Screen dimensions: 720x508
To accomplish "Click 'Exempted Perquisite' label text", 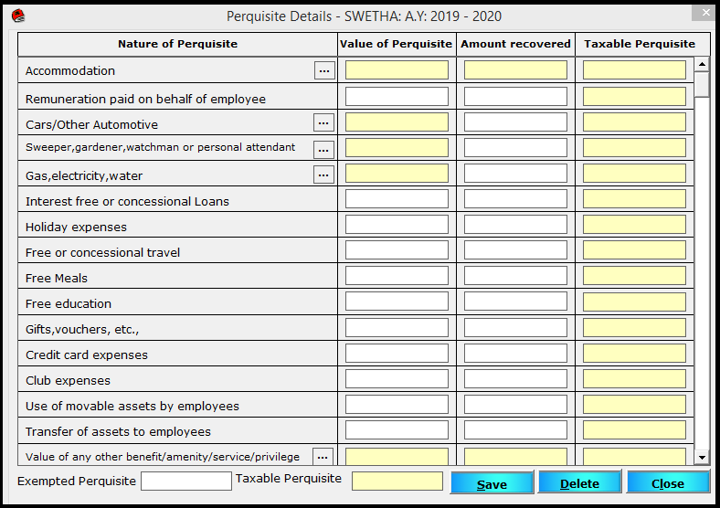I will point(77,481).
